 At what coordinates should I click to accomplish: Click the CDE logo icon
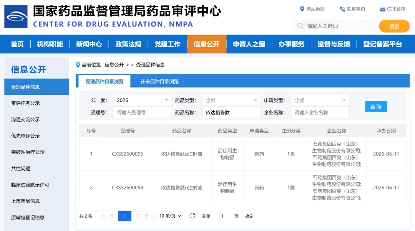(16, 16)
